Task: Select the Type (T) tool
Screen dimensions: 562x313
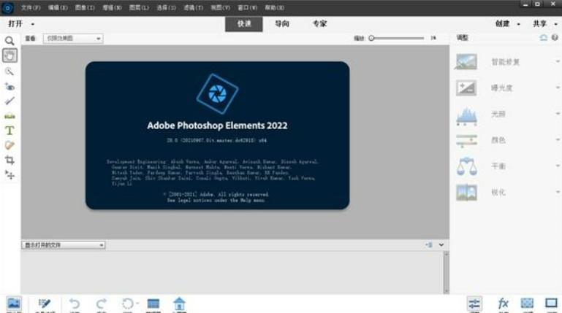Action: click(10, 131)
